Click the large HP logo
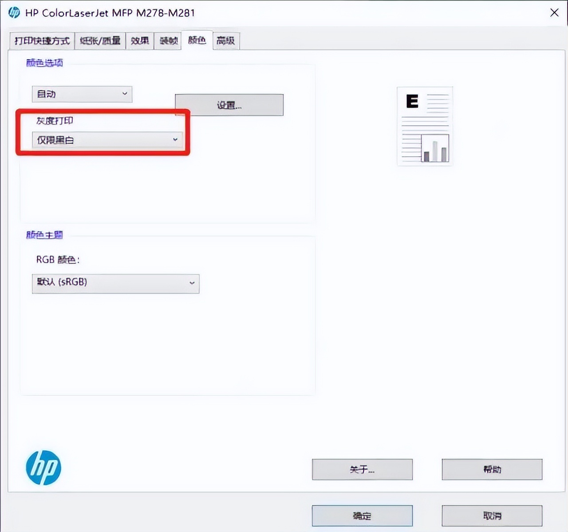This screenshot has width=568, height=532. (x=43, y=468)
